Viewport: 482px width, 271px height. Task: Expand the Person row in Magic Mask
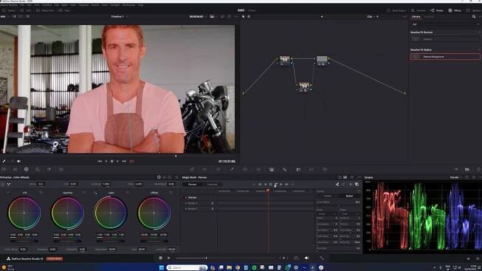[186, 197]
